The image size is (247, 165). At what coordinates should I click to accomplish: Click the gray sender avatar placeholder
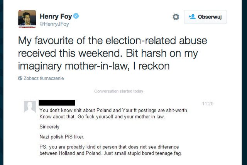[30, 107]
